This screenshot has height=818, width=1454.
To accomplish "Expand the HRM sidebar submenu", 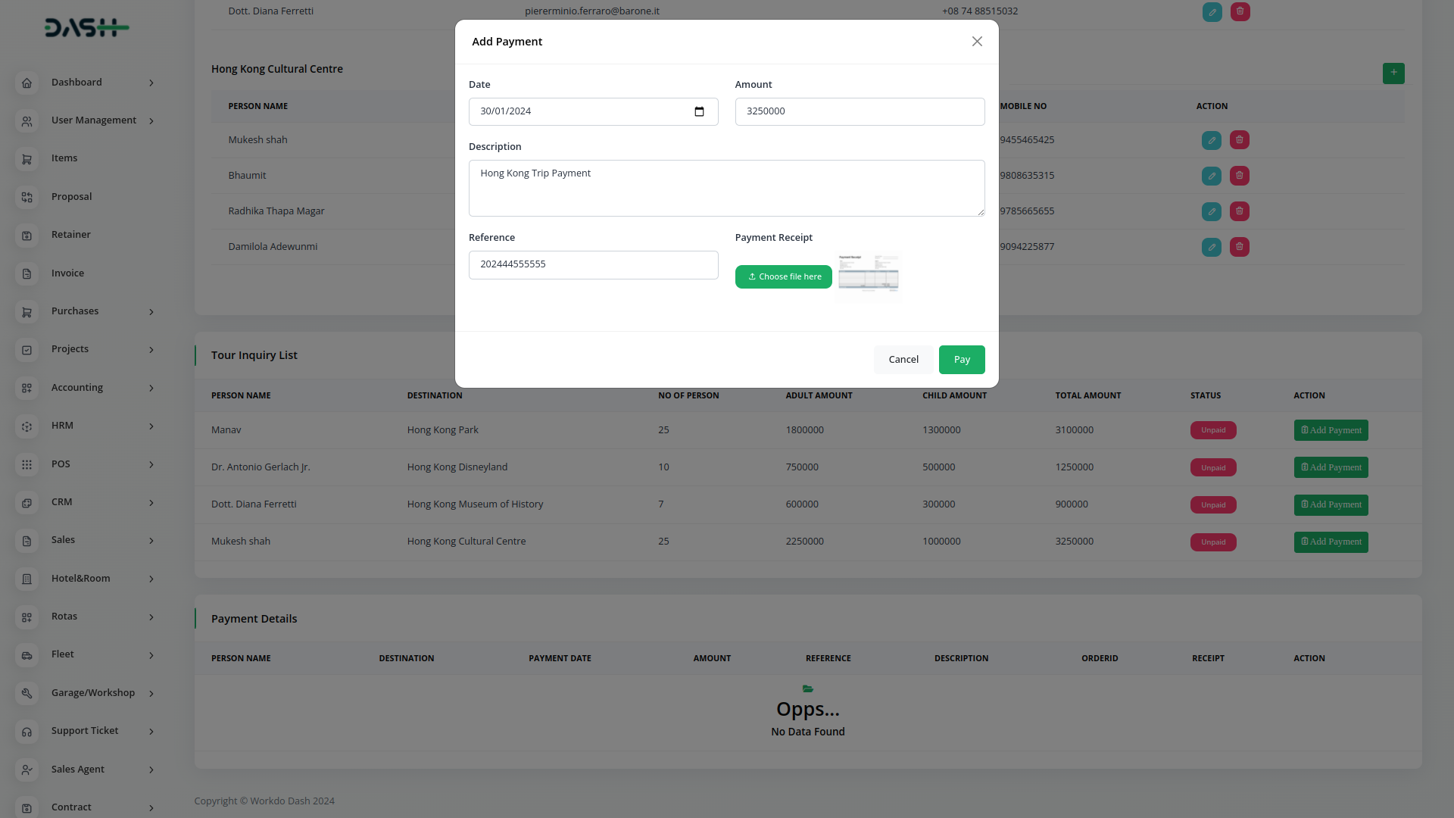I will coord(151,426).
